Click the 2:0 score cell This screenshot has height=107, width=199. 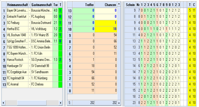click(55, 35)
